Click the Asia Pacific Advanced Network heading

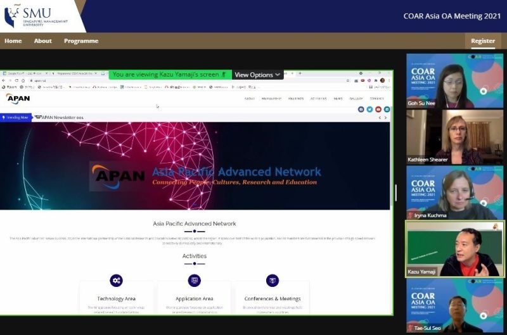click(195, 224)
